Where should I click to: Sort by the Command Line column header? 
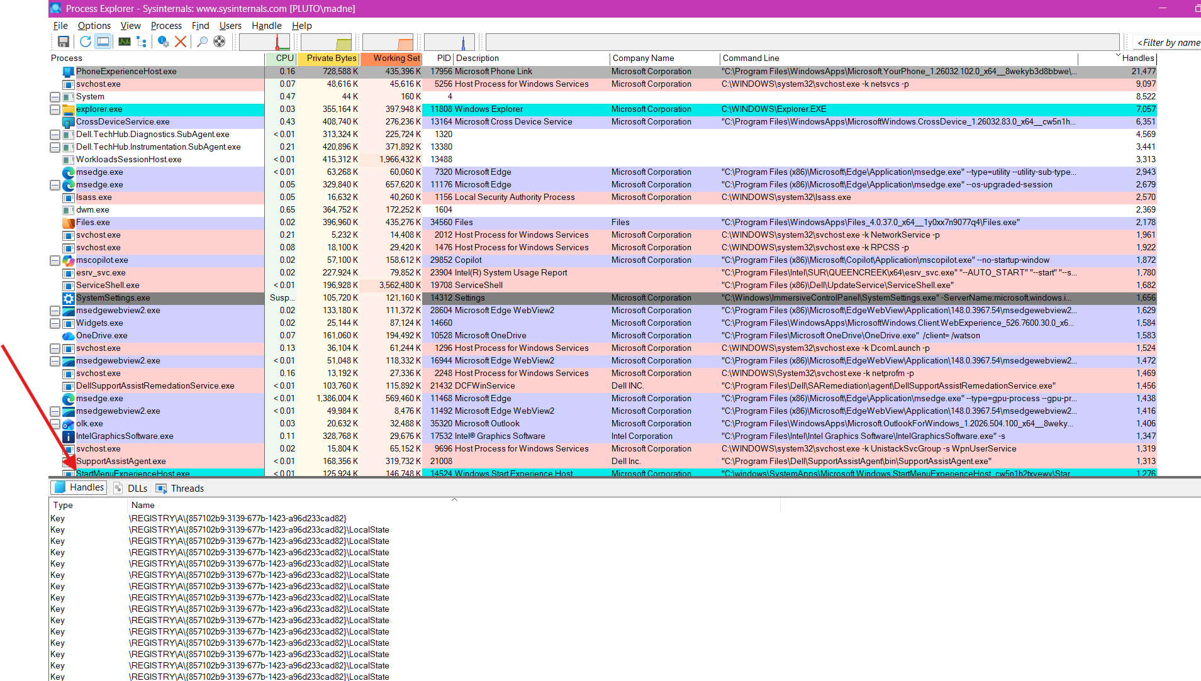[x=899, y=58]
